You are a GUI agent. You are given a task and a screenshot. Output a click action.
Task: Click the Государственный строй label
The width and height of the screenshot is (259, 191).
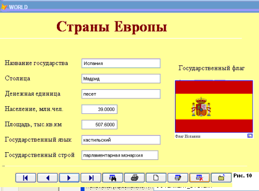[x=40, y=155]
